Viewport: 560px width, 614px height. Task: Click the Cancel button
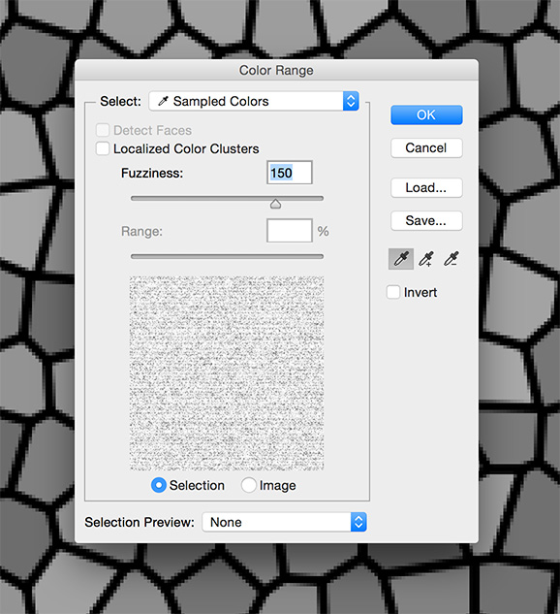(426, 148)
